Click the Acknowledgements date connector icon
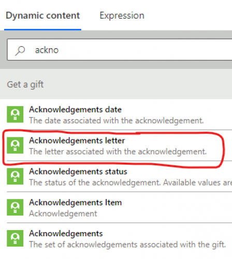The width and height of the screenshot is (232, 259). pos(15,114)
